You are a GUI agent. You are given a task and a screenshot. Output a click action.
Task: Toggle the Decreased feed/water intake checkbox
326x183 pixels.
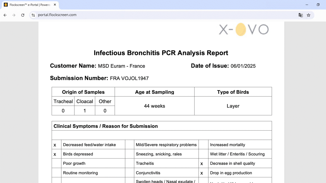click(55, 145)
